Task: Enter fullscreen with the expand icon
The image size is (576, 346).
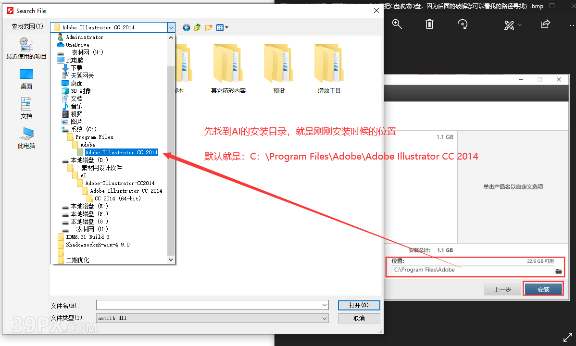Action: 568,337
